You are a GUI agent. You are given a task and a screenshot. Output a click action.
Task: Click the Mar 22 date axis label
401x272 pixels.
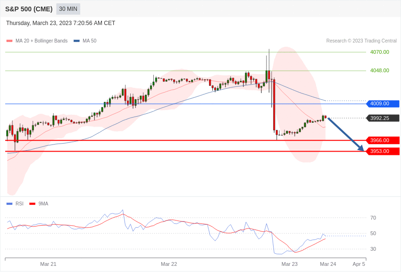[x=169, y=264]
